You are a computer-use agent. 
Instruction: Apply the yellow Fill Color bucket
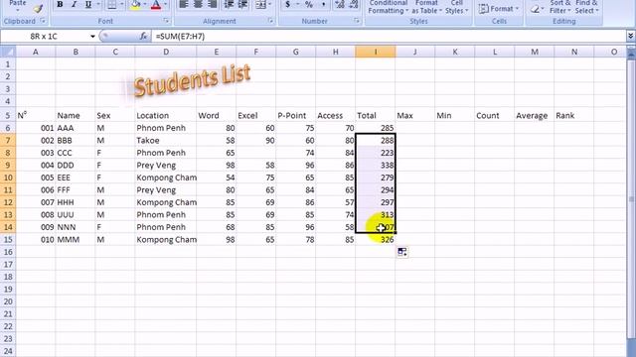coord(136,4)
